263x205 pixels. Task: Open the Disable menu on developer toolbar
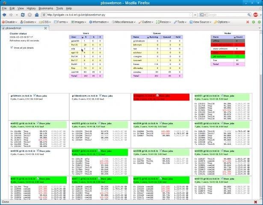pyautogui.click(x=9, y=22)
